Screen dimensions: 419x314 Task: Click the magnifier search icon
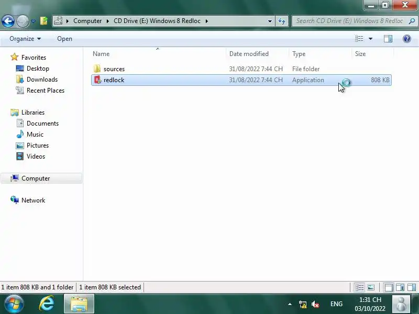412,21
